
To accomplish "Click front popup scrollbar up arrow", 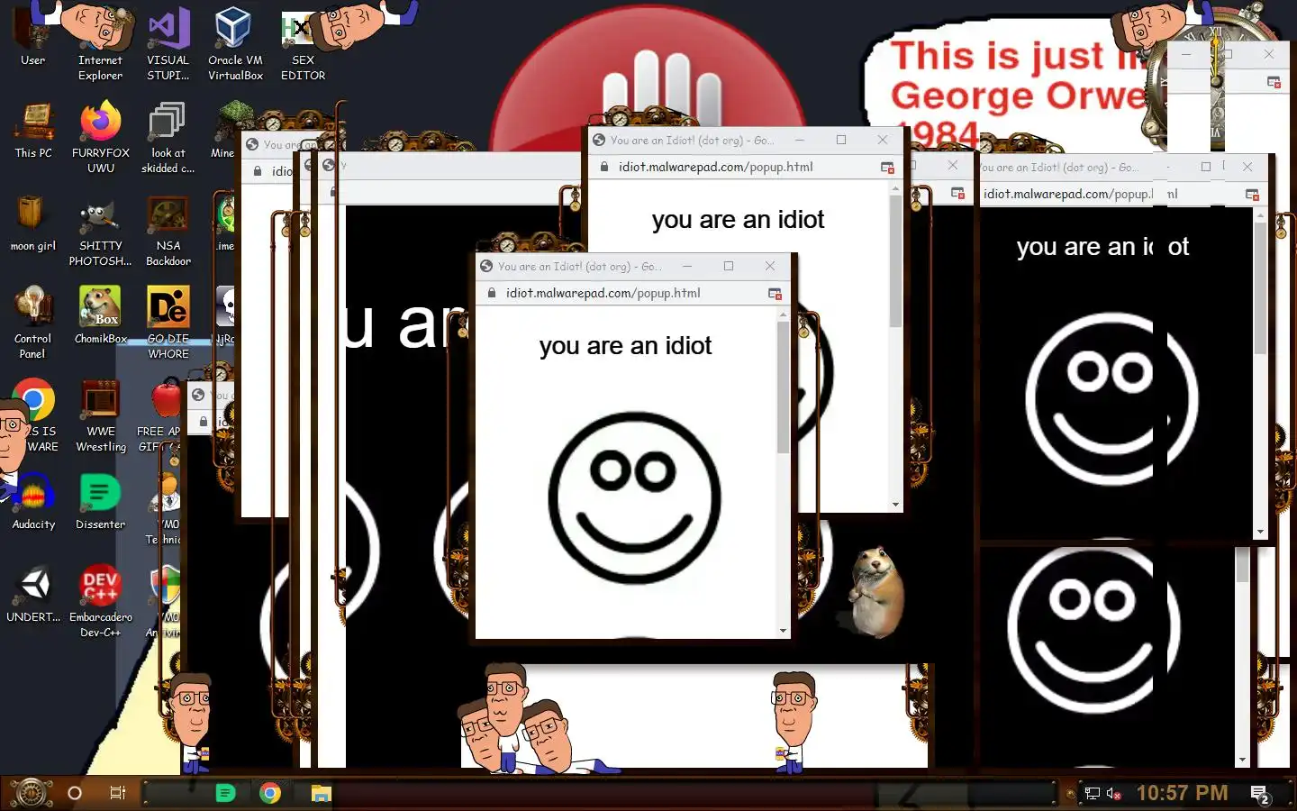I will click(x=783, y=314).
